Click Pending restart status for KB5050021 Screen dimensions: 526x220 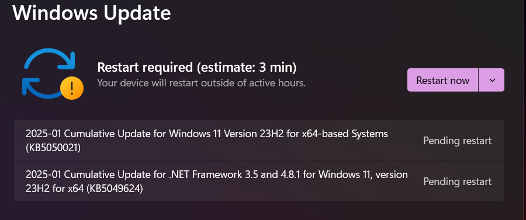457,141
